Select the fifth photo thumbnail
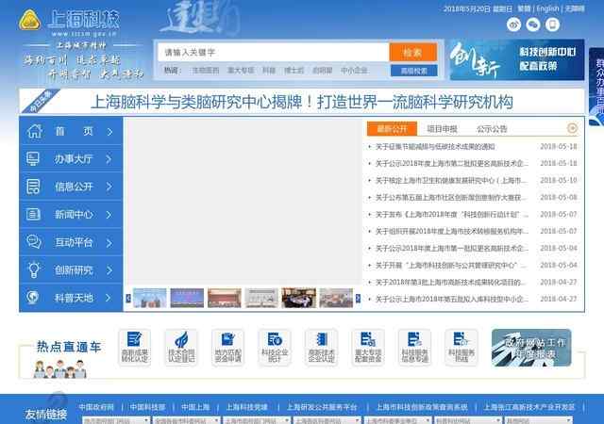Screen dimensions: 604x424 tap(298, 298)
